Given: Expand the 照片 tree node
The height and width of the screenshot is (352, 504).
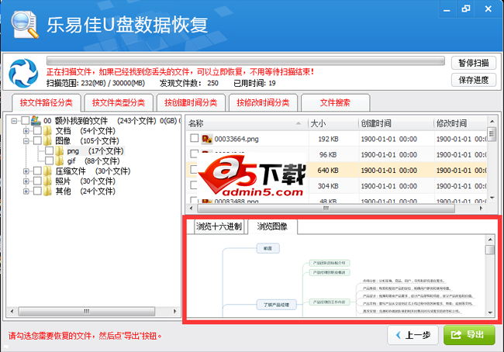Looking at the screenshot, I should pos(26,181).
